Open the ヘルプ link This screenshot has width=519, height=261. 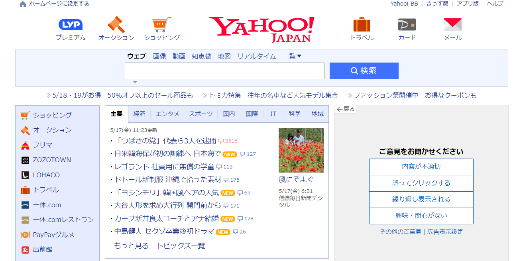click(x=495, y=4)
